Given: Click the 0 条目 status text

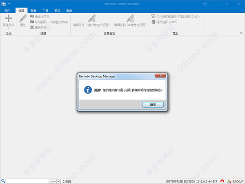Looking at the screenshot, I should [67, 182].
